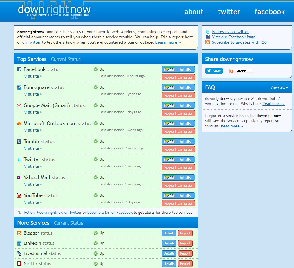Click the Tumblr 't' icon
This screenshot has width=294, height=268.
19,141
